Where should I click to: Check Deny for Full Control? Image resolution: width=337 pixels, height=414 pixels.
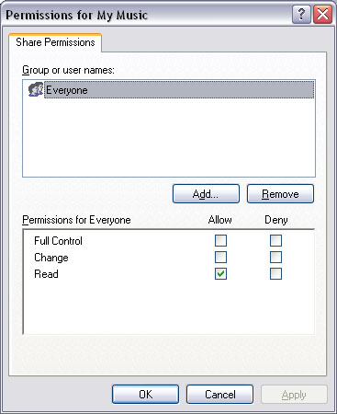tap(275, 241)
